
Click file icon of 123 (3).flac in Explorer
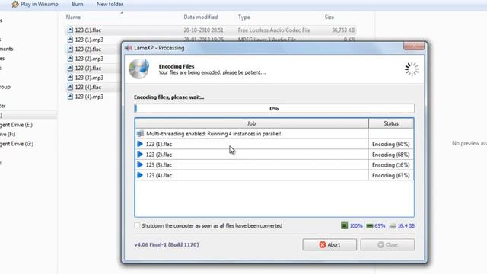click(70, 68)
